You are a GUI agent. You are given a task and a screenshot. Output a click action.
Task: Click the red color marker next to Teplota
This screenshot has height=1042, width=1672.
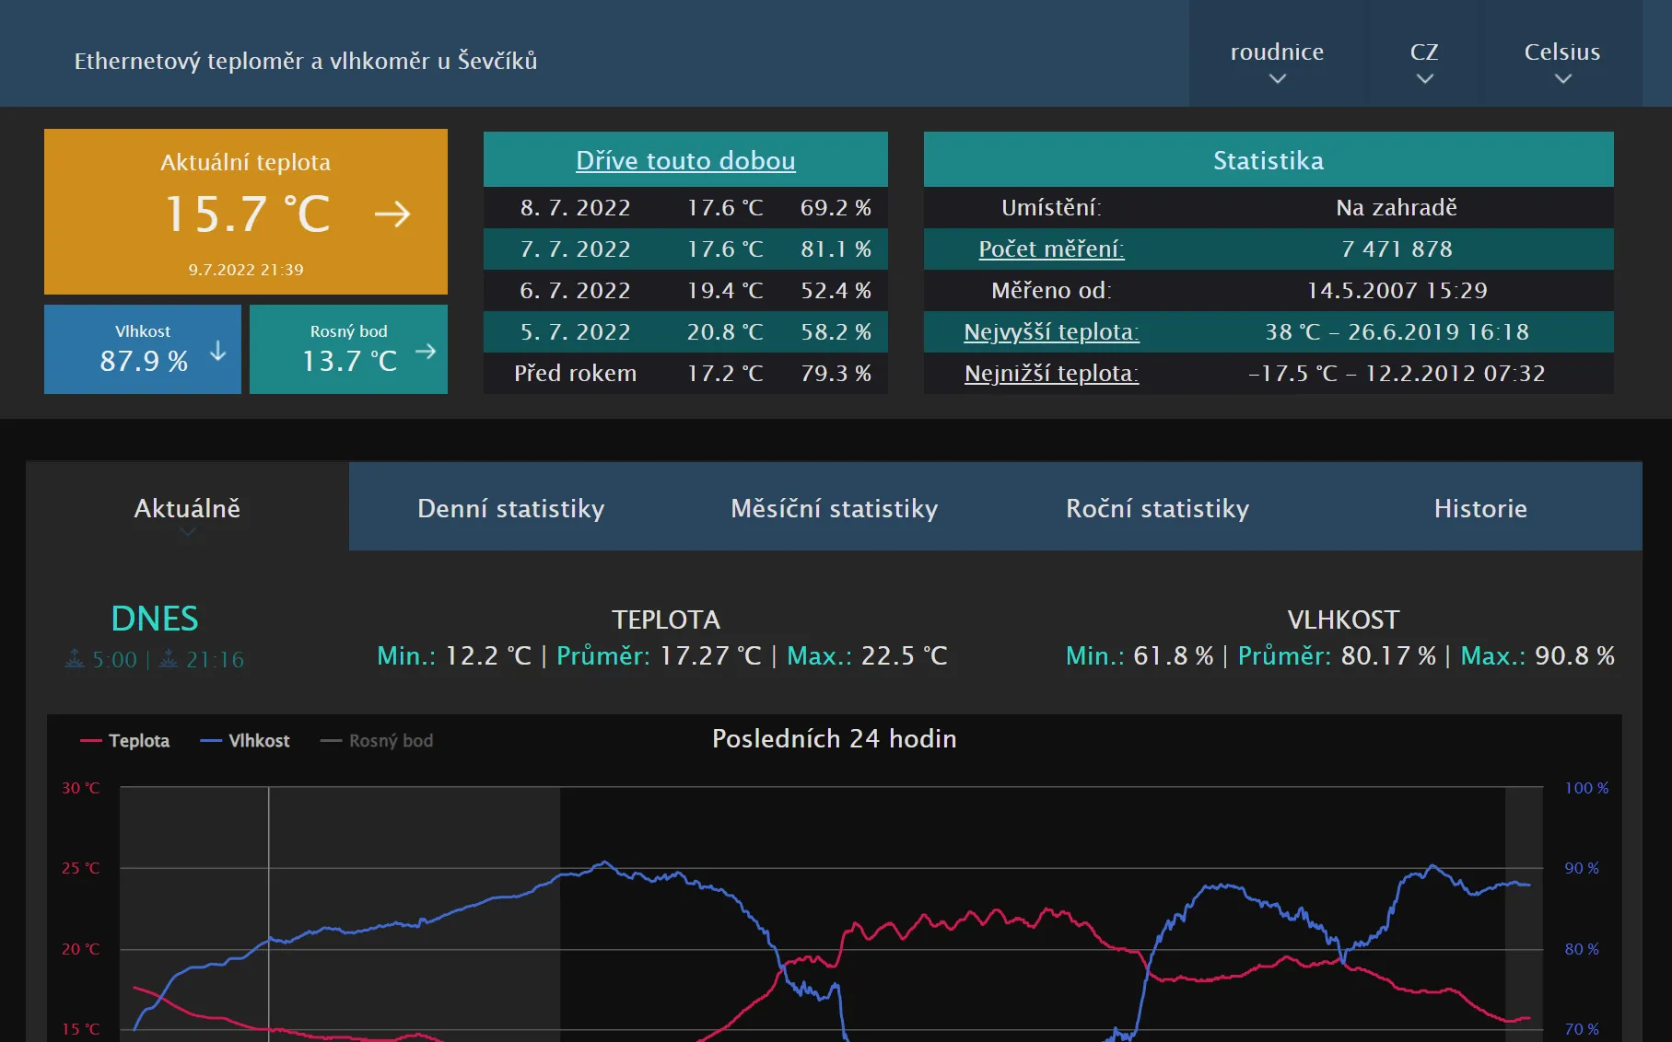91,740
